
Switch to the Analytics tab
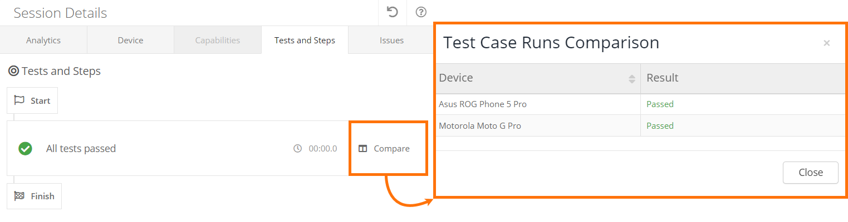pyautogui.click(x=43, y=40)
